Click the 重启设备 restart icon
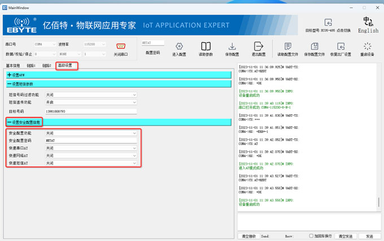This screenshot has height=241, width=384. click(368, 46)
